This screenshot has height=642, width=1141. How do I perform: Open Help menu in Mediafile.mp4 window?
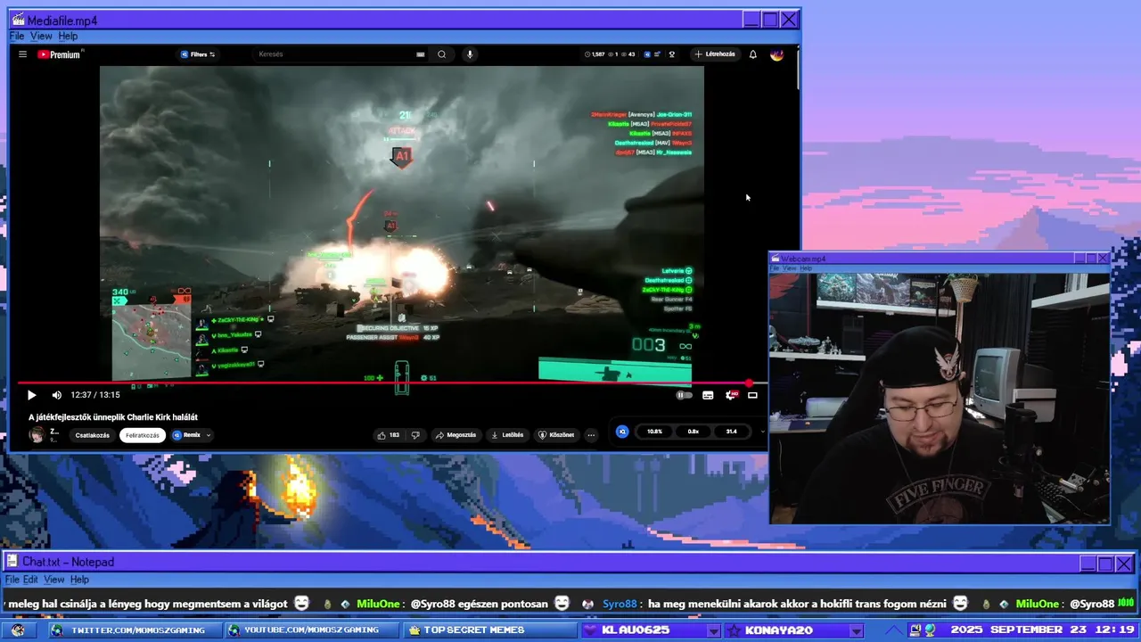click(68, 36)
